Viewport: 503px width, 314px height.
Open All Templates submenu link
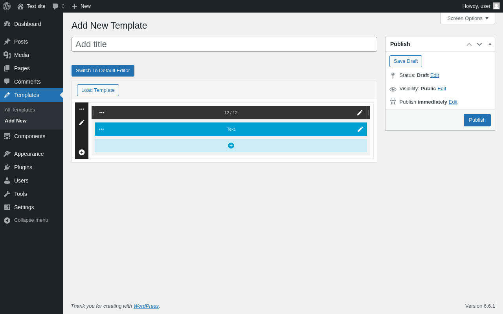point(20,110)
